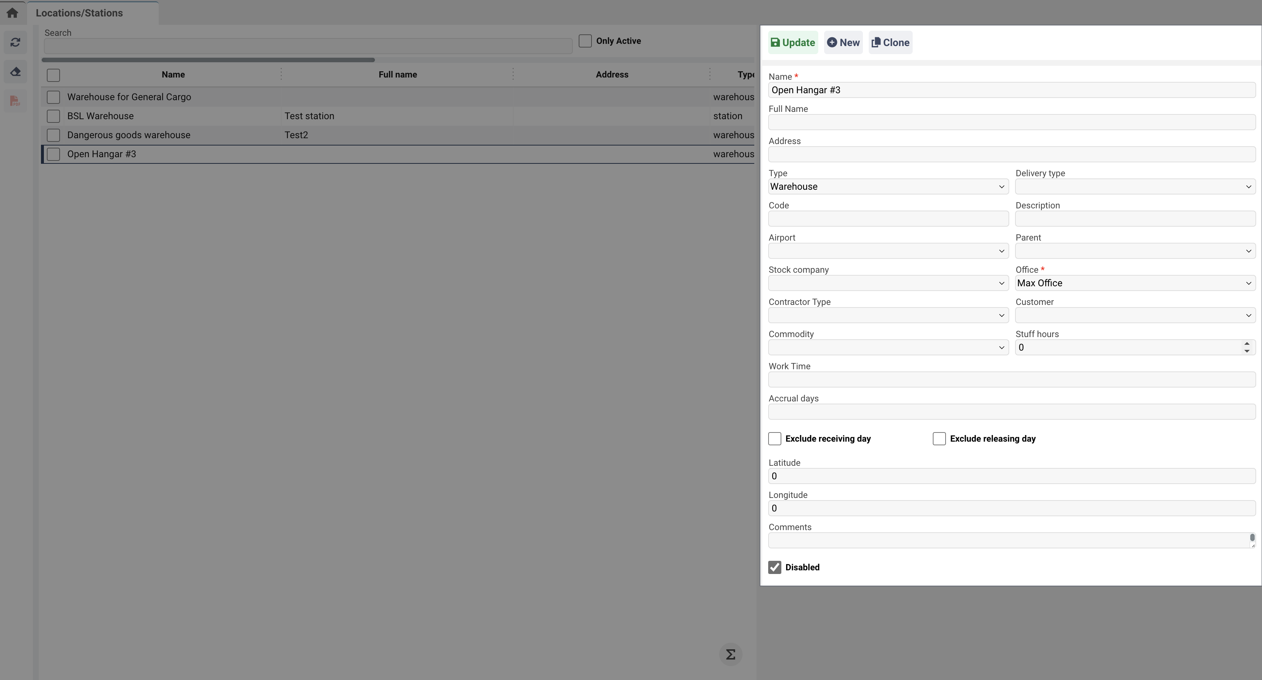1262x680 pixels.
Task: Click the Search input field
Action: 308,46
